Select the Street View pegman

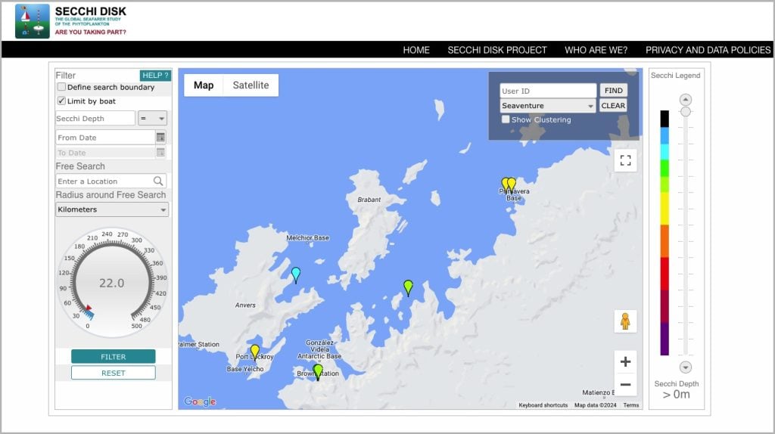pos(625,321)
